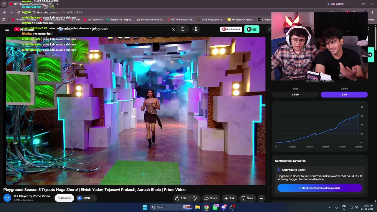Collapse the Controversial Keywords section
377x212 pixels.
(362, 161)
